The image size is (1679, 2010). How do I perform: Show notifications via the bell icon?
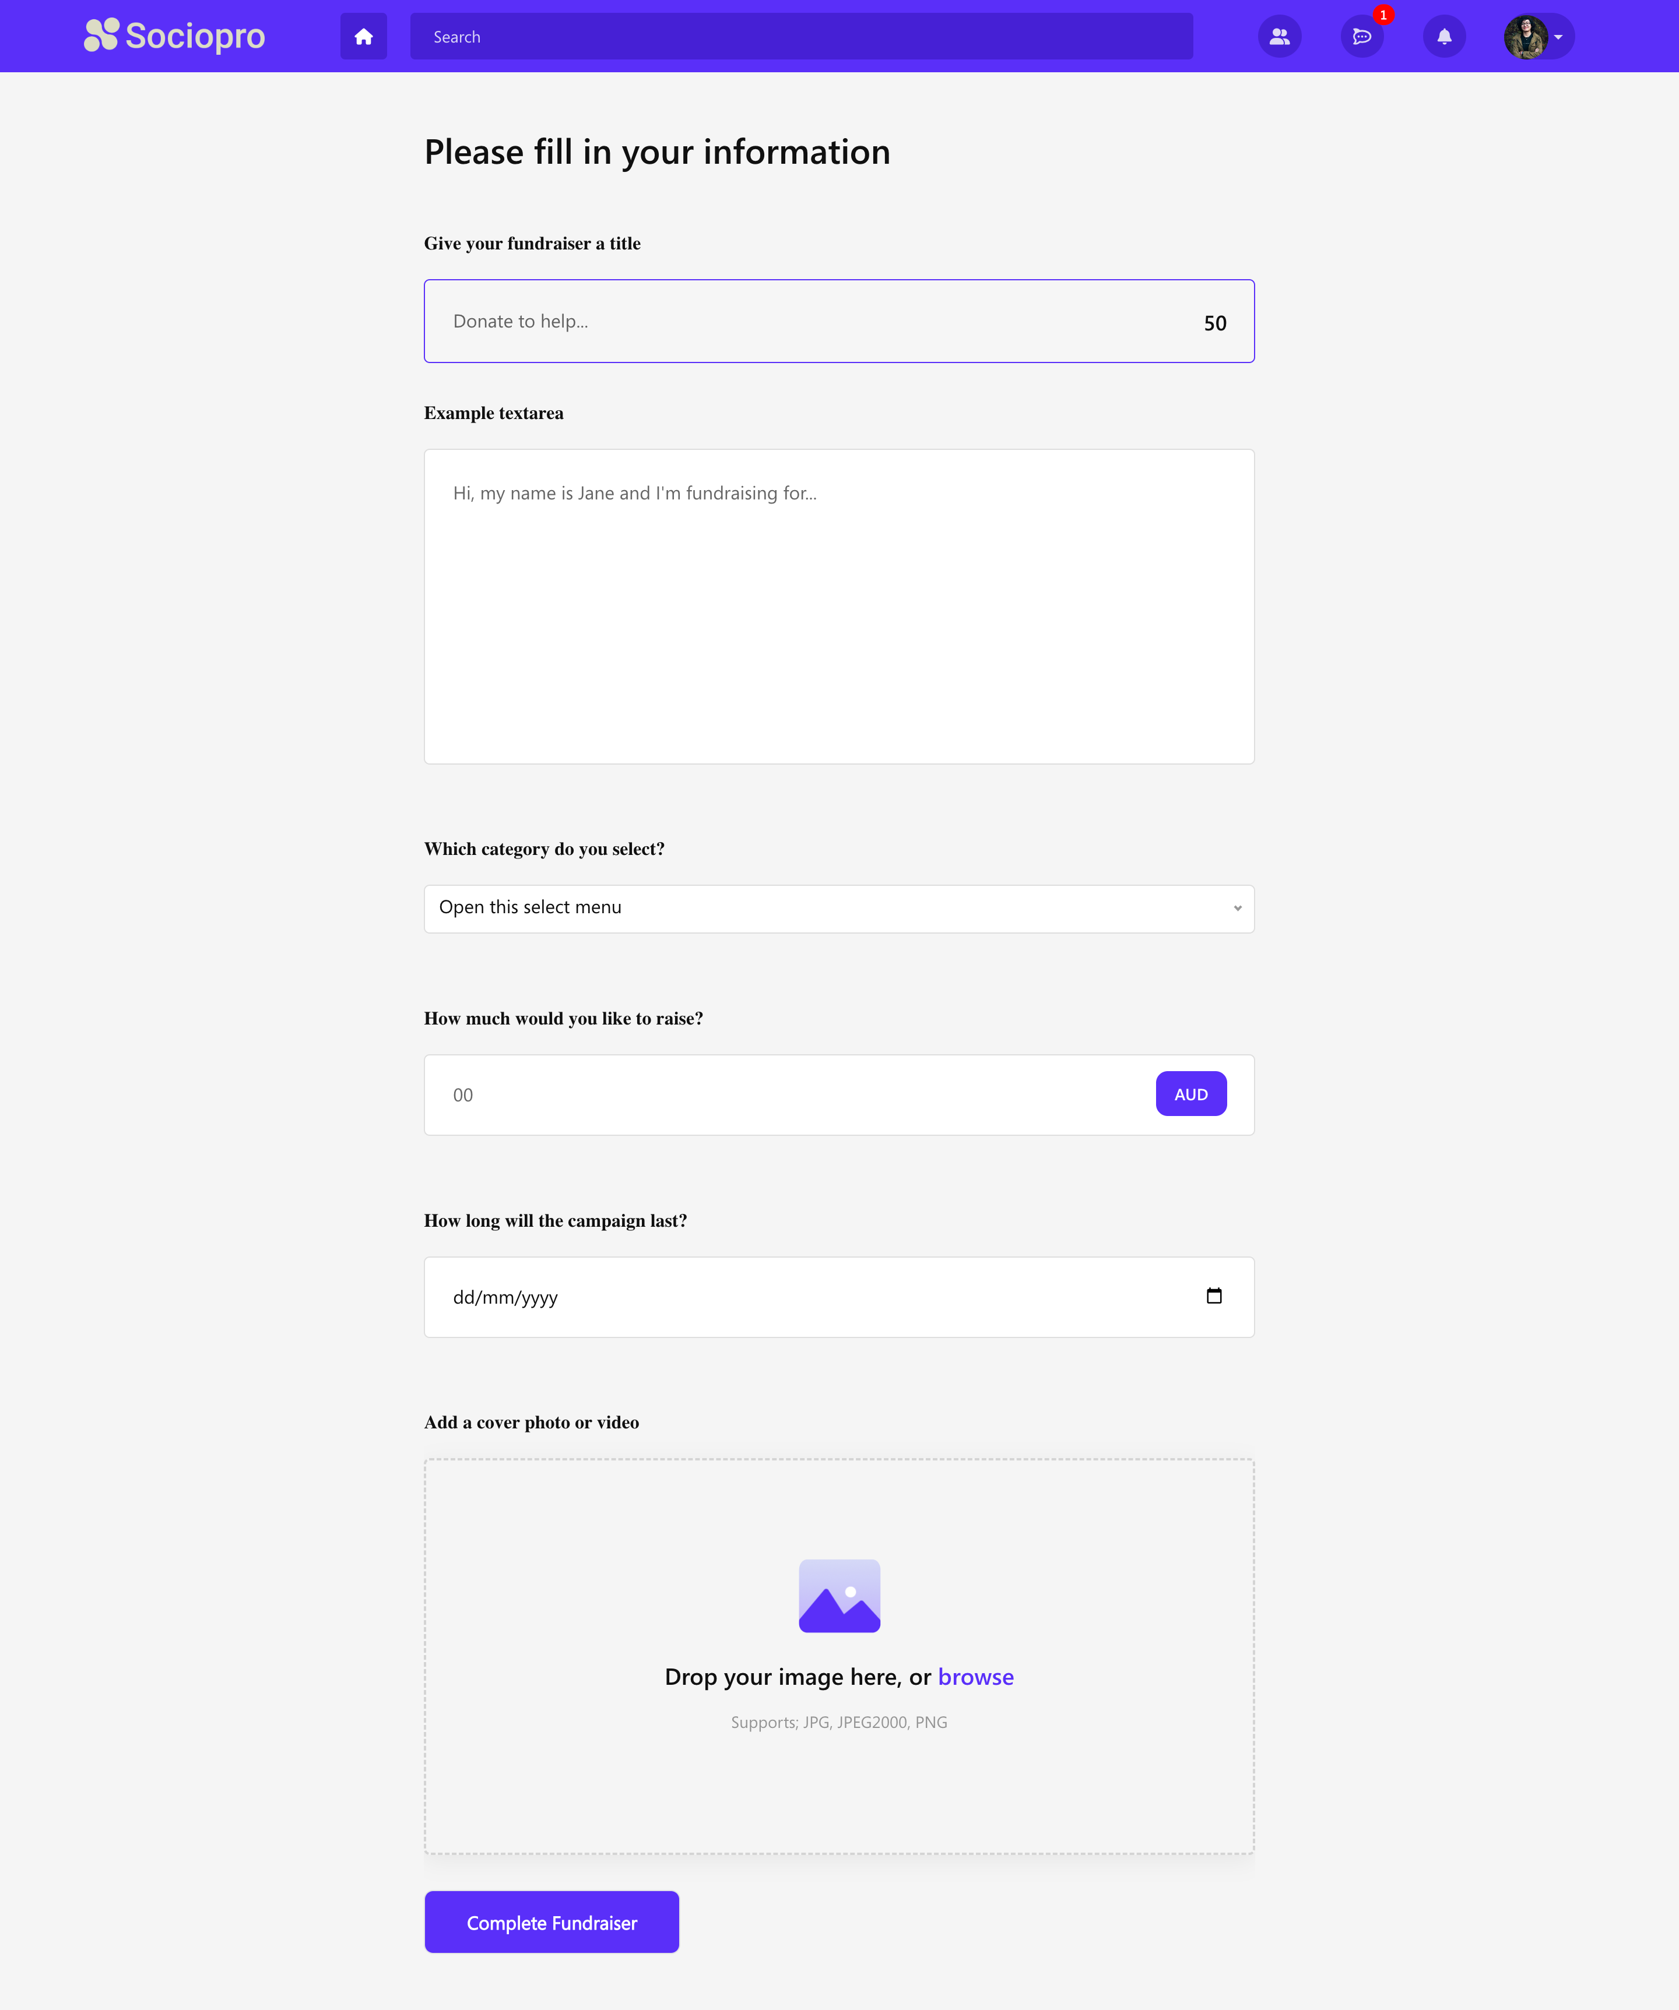pos(1445,36)
